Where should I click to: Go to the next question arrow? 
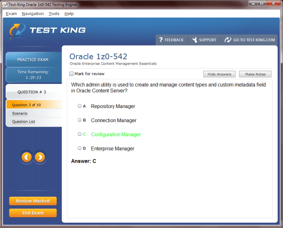(x=40, y=157)
